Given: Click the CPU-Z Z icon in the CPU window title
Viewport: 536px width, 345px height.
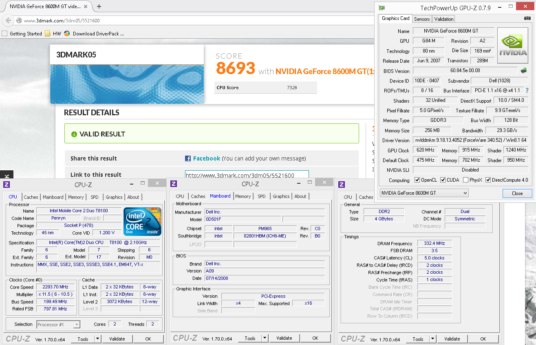Looking at the screenshot, I should (x=7, y=184).
